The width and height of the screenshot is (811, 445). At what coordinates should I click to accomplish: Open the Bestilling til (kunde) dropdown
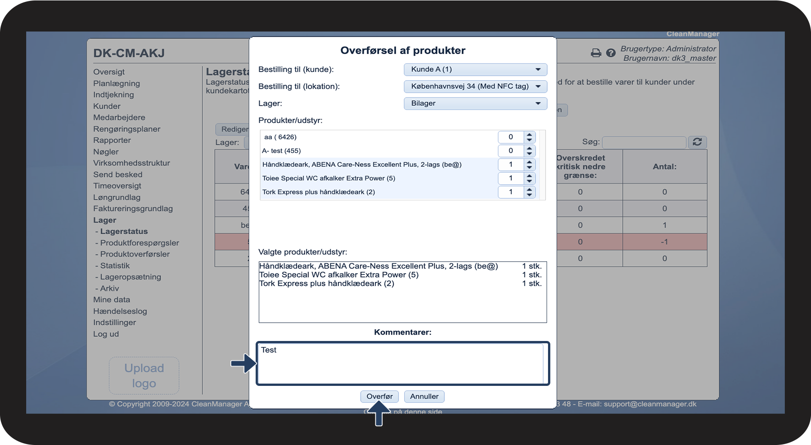(475, 69)
